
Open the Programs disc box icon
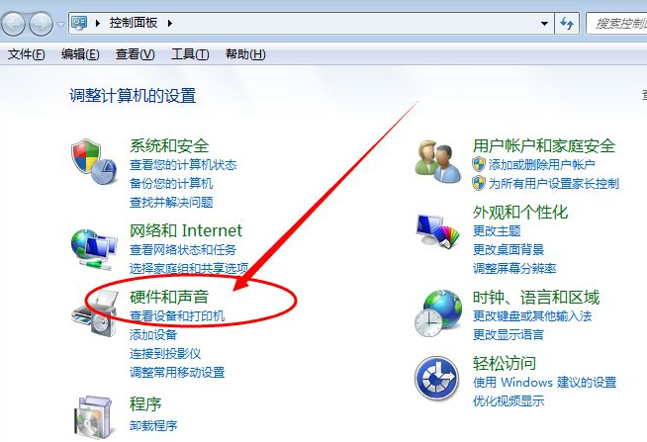click(94, 417)
